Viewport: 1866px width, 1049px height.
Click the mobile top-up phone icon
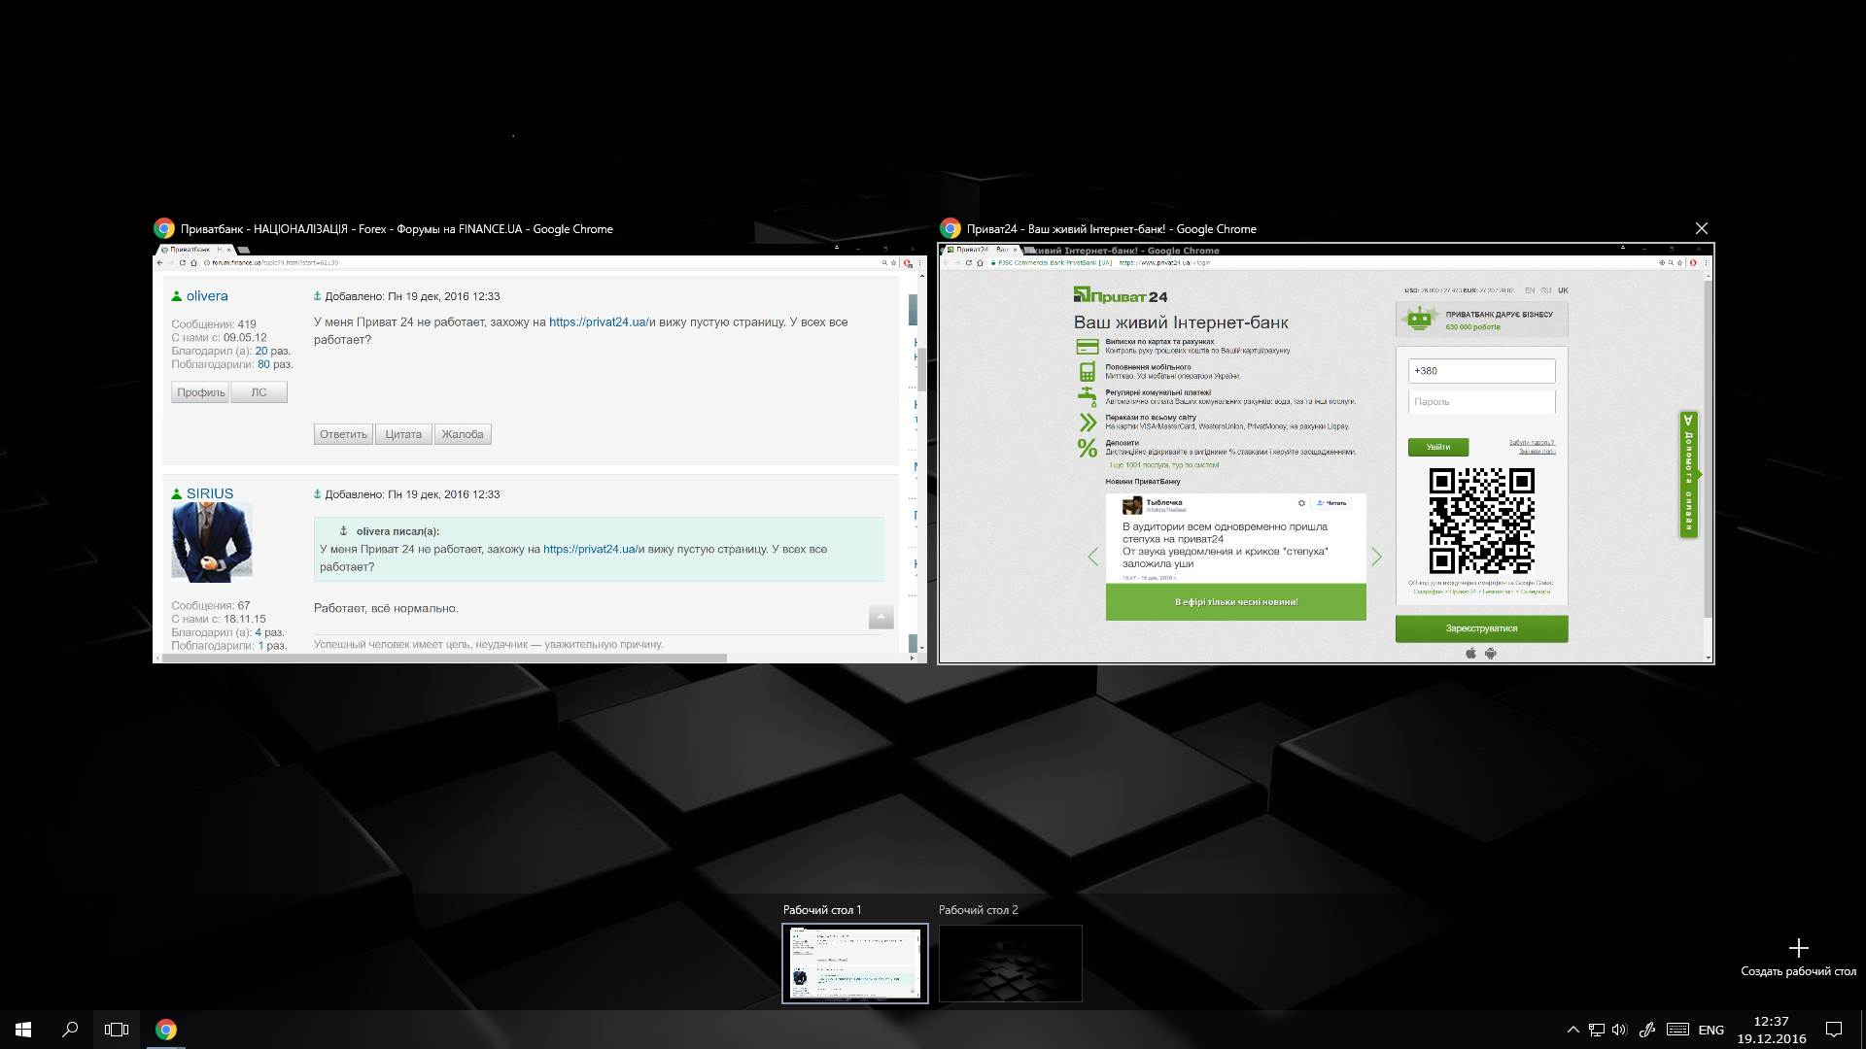[1088, 372]
